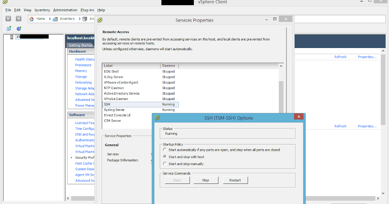
Task: Open Health Status in Hardware list
Action: [85, 59]
